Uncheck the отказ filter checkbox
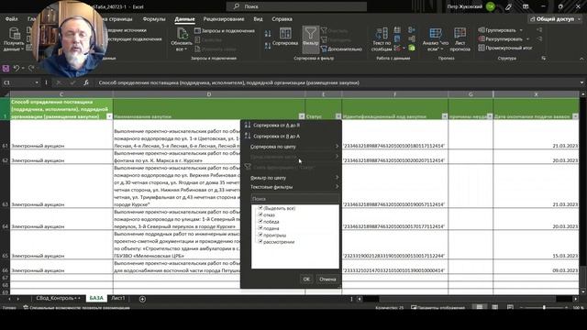587x330 pixels. (260, 214)
